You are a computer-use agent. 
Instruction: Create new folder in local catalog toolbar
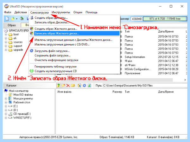click(63, 86)
